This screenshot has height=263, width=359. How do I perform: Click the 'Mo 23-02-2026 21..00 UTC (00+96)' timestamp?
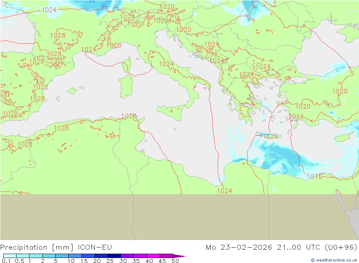point(281,248)
